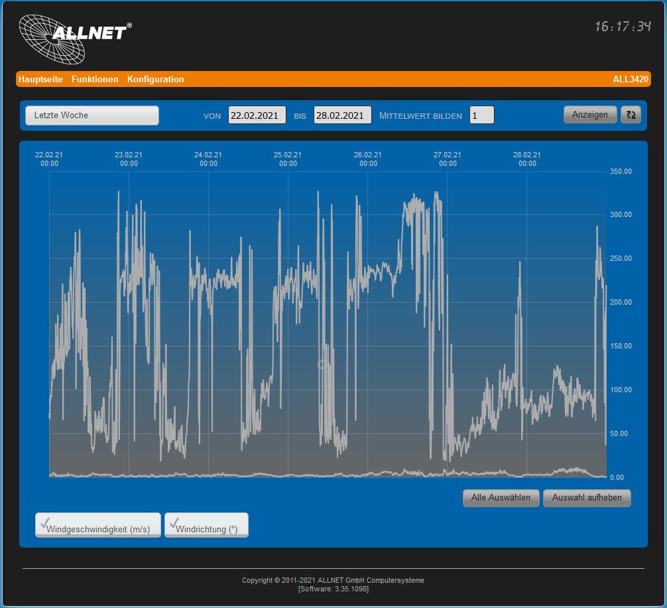Click the 25.02.21 00:00 axis label

(288, 159)
